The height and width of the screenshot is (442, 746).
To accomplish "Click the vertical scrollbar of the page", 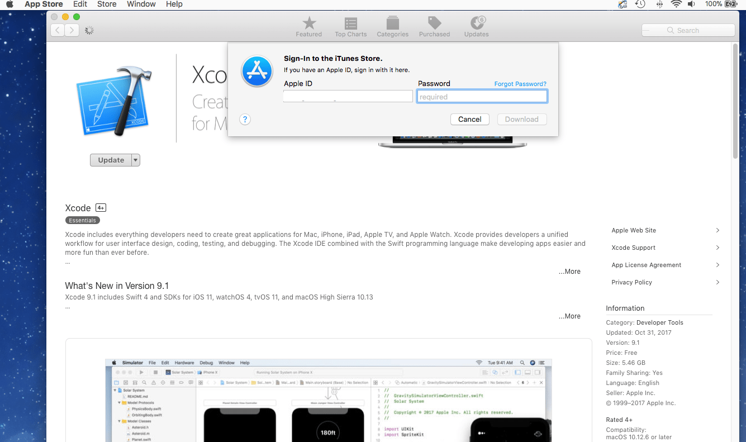I will (735, 101).
